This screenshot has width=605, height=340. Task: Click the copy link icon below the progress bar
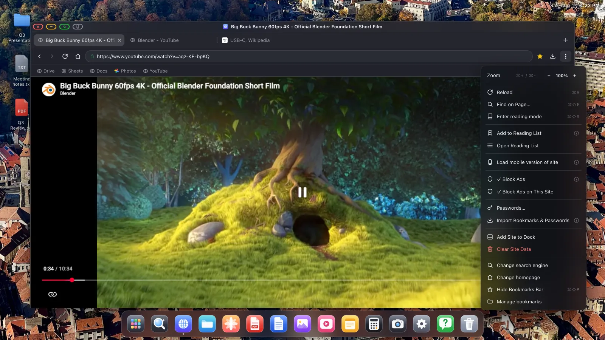click(x=53, y=294)
